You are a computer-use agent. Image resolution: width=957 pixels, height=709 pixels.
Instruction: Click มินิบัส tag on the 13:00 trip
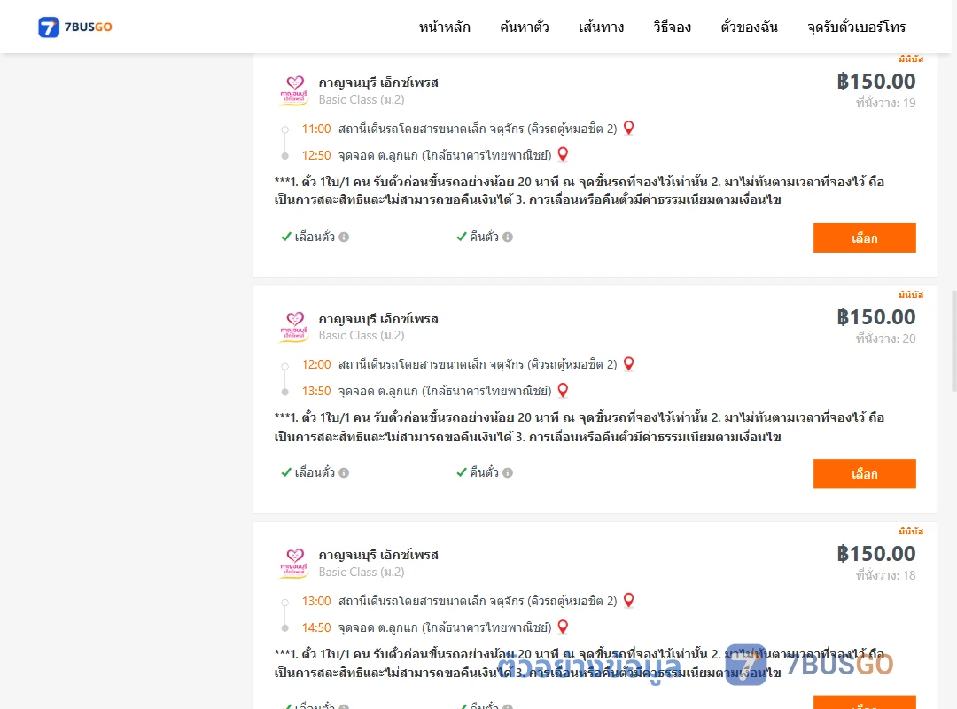point(911,531)
